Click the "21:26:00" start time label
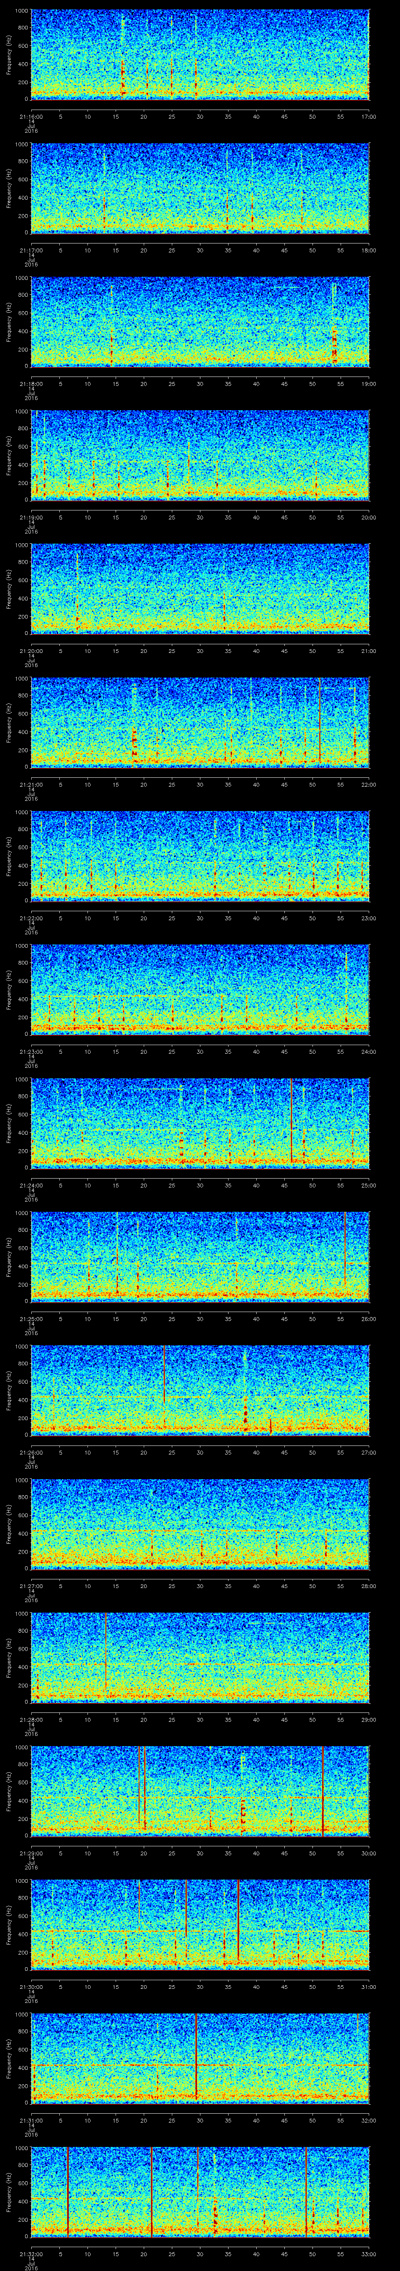Viewport: 400px width, 2271px height. point(31,1452)
